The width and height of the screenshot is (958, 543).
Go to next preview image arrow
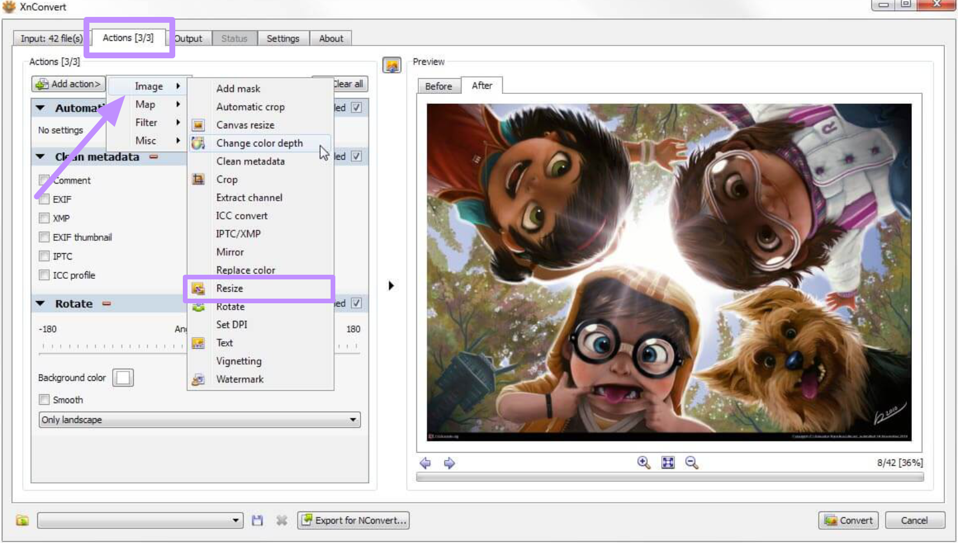(x=449, y=463)
